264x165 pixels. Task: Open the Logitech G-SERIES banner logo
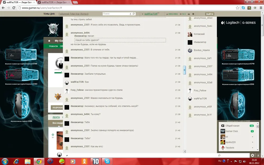[x=238, y=23]
